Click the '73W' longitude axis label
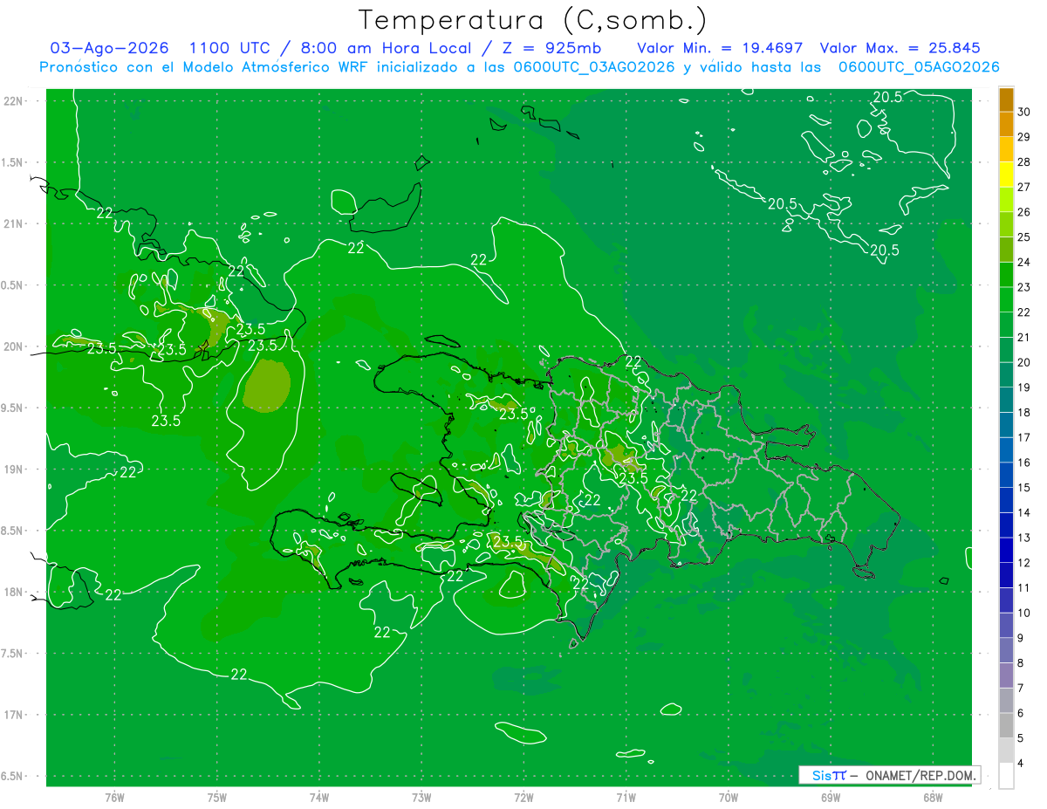This screenshot has height=809, width=1047. [x=421, y=797]
